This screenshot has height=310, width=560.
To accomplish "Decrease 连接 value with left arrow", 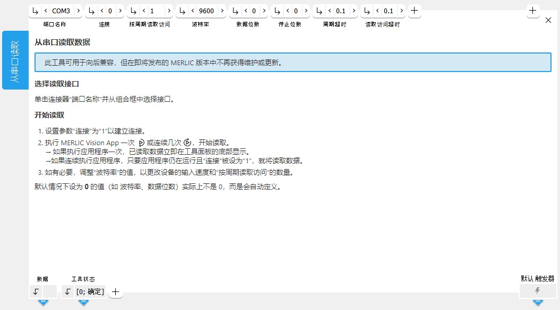I will point(102,11).
